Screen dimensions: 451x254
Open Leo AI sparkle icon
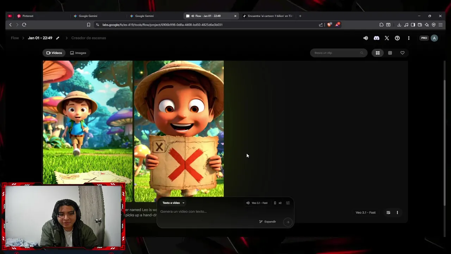coord(427,25)
